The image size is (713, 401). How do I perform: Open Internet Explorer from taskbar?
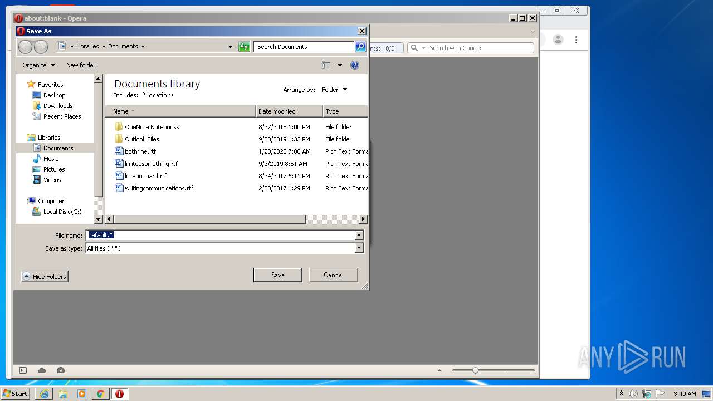[44, 394]
